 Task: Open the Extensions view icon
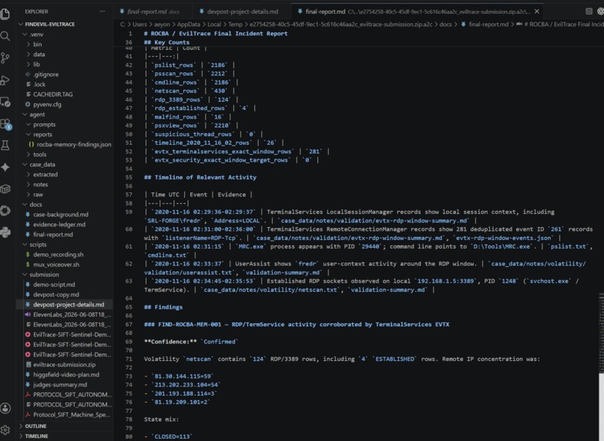5,124
